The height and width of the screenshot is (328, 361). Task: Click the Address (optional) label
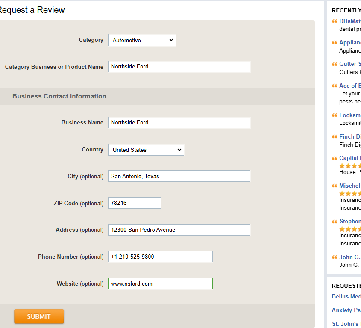(79, 230)
